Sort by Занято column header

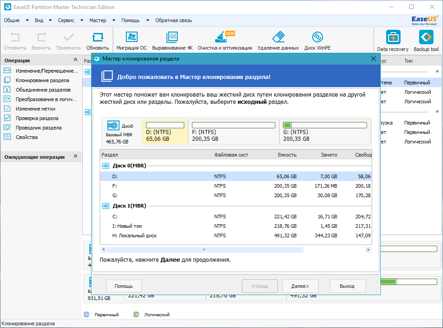point(319,155)
